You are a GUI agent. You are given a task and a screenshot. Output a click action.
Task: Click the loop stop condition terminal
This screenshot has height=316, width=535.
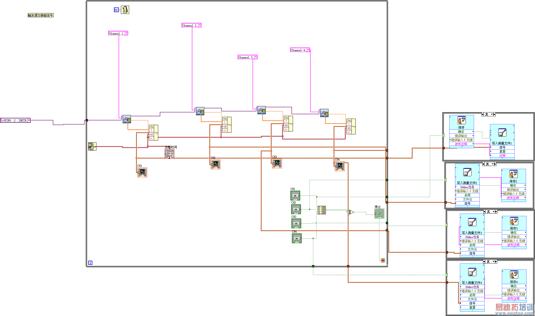(383, 260)
